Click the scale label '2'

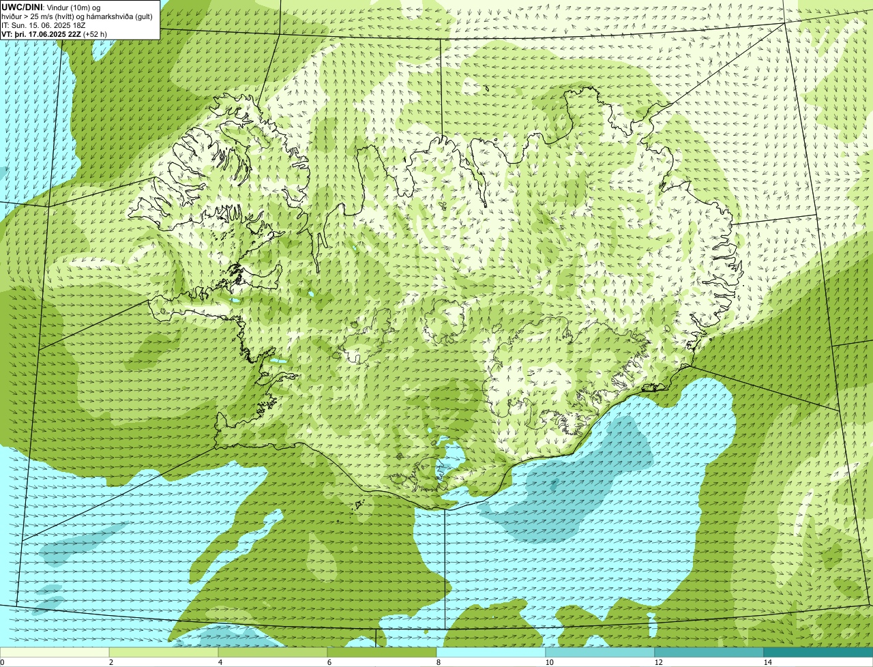(111, 662)
